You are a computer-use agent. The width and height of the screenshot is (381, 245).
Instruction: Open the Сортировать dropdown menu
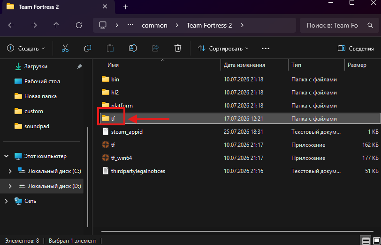[x=223, y=49]
